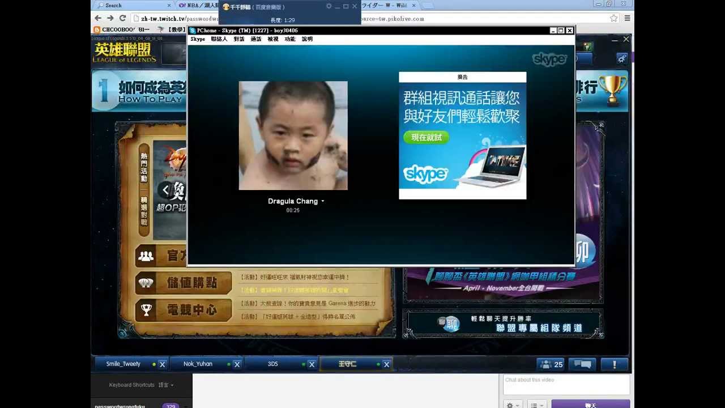Open the 通話 menu in Skype
The width and height of the screenshot is (725, 408).
(x=256, y=39)
